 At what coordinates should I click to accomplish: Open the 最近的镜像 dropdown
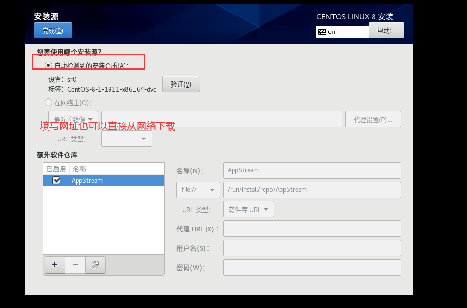pyautogui.click(x=73, y=119)
